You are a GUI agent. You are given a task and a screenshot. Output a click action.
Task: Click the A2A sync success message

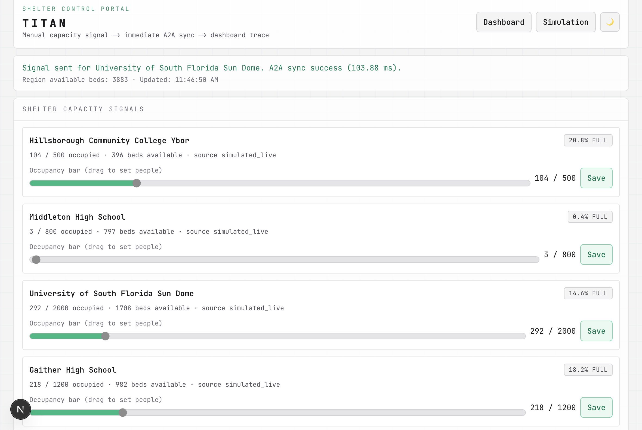(x=211, y=68)
